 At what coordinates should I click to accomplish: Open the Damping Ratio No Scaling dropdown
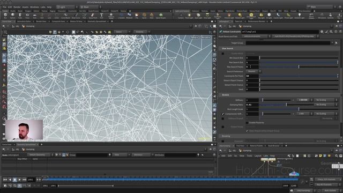(326, 105)
